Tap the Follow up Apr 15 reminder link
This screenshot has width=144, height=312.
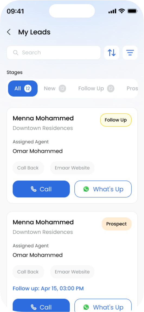point(48,288)
